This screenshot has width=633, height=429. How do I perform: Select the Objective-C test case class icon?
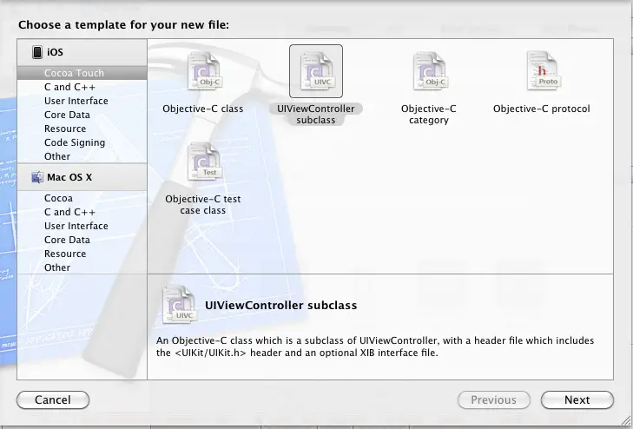point(202,163)
